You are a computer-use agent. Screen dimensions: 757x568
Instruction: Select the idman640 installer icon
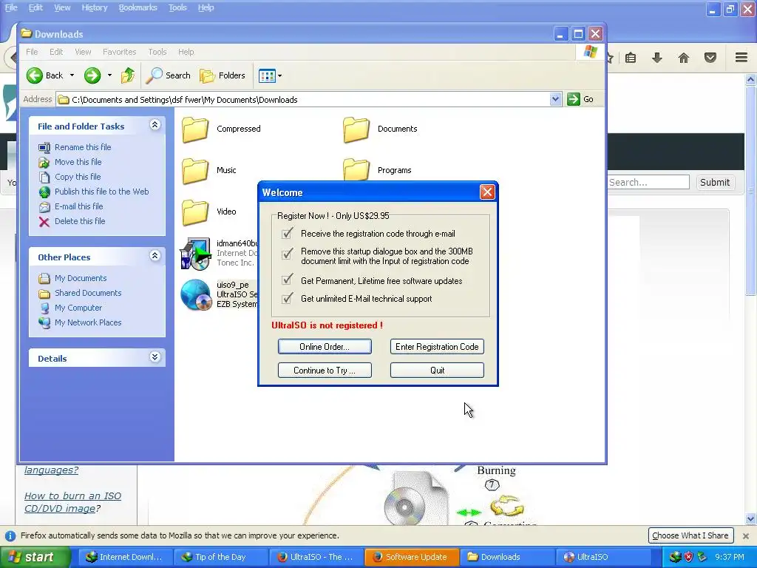(195, 254)
